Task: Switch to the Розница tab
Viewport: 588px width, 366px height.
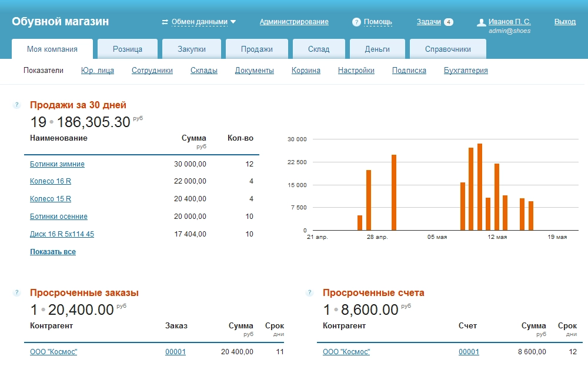Action: point(128,49)
